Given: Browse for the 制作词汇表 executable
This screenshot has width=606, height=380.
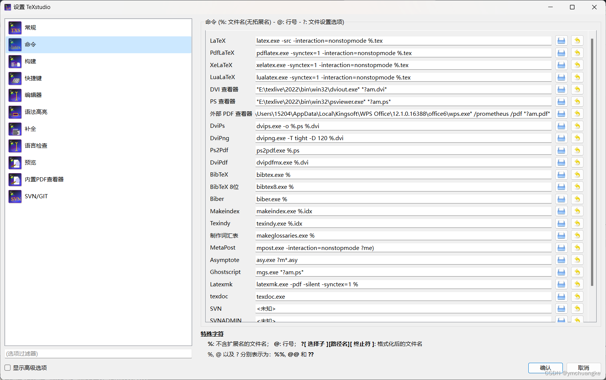Looking at the screenshot, I should [x=561, y=236].
